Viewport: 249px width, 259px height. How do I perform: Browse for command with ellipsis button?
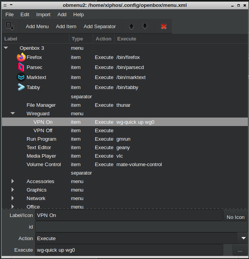[240, 250]
